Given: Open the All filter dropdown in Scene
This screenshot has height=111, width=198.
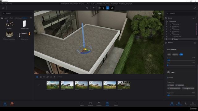Looking at the screenshot, I should click(x=194, y=18).
